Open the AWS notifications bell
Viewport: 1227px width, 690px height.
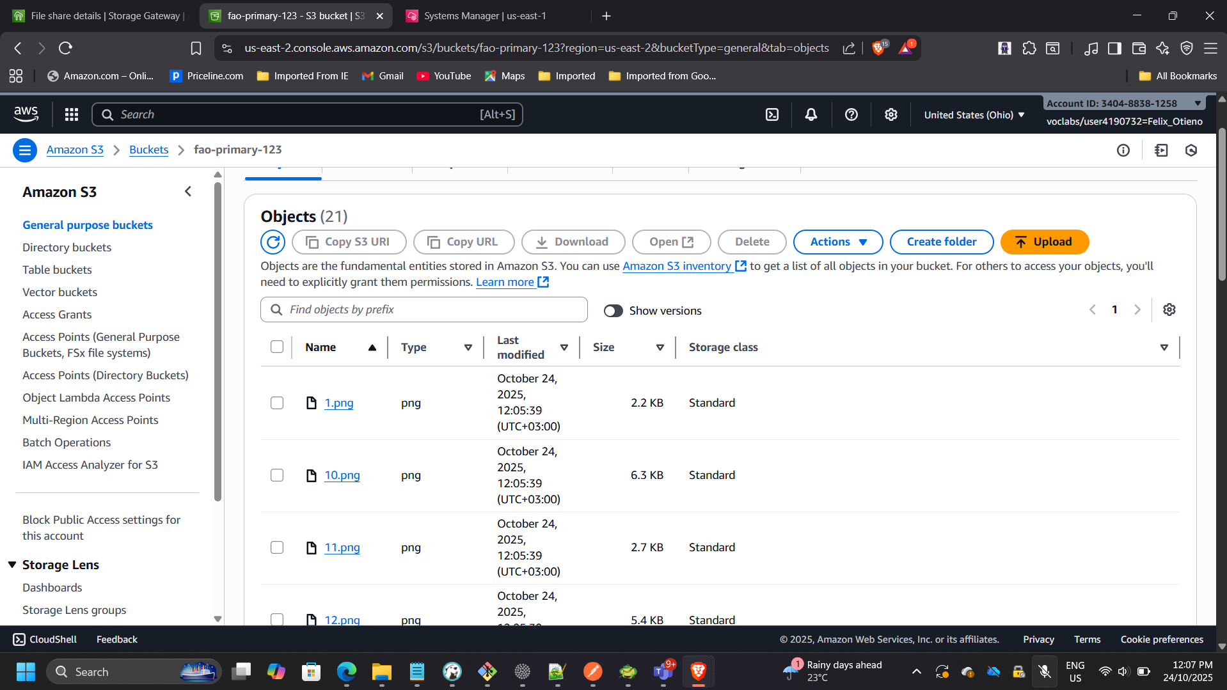pyautogui.click(x=811, y=114)
